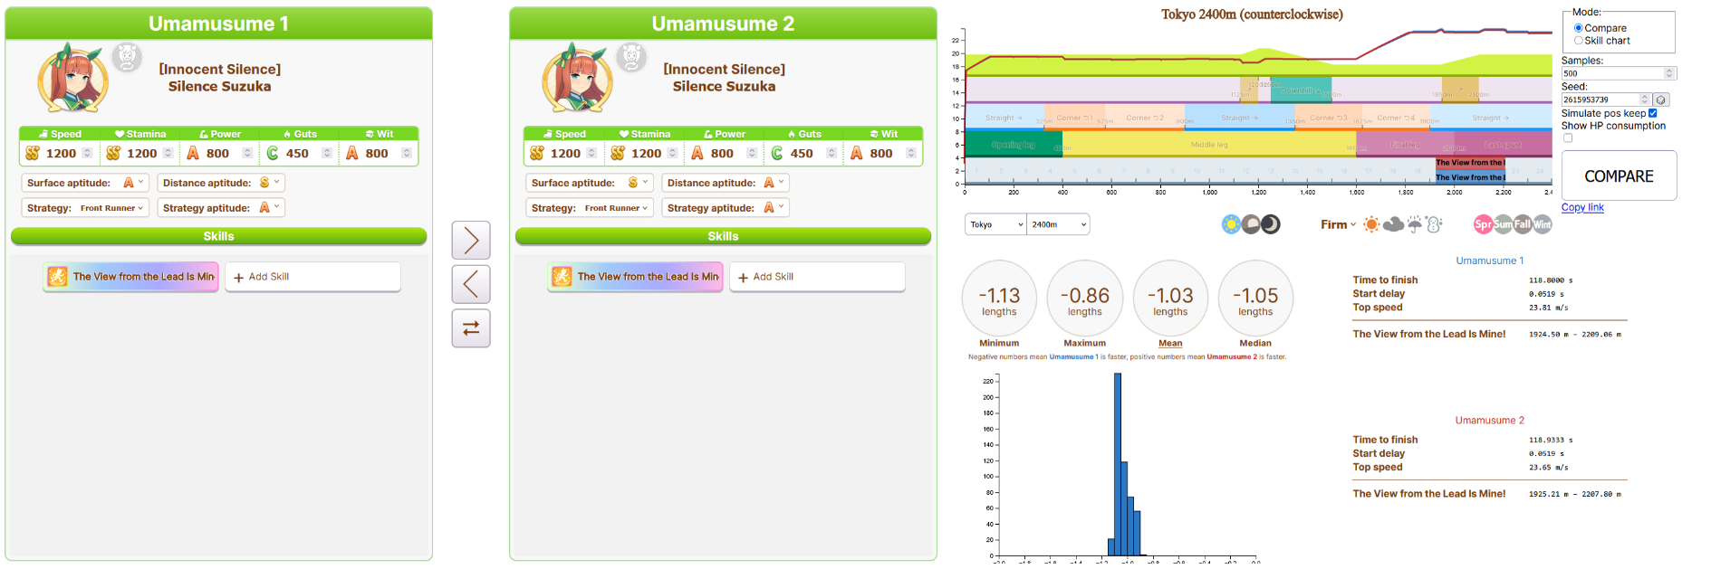Open Umamusume 2 Distance aptitude dropdown
Viewport: 1711px width, 588px height.
726,183
